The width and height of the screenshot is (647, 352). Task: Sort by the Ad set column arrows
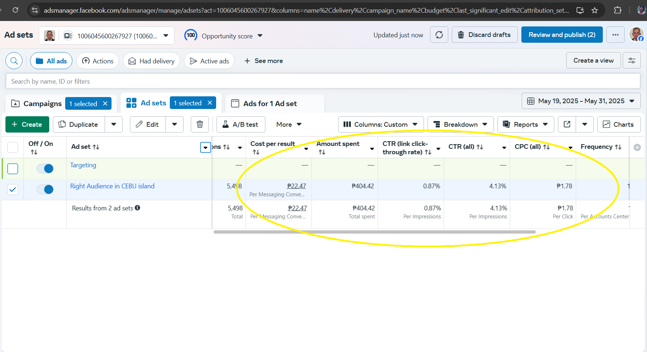96,147
